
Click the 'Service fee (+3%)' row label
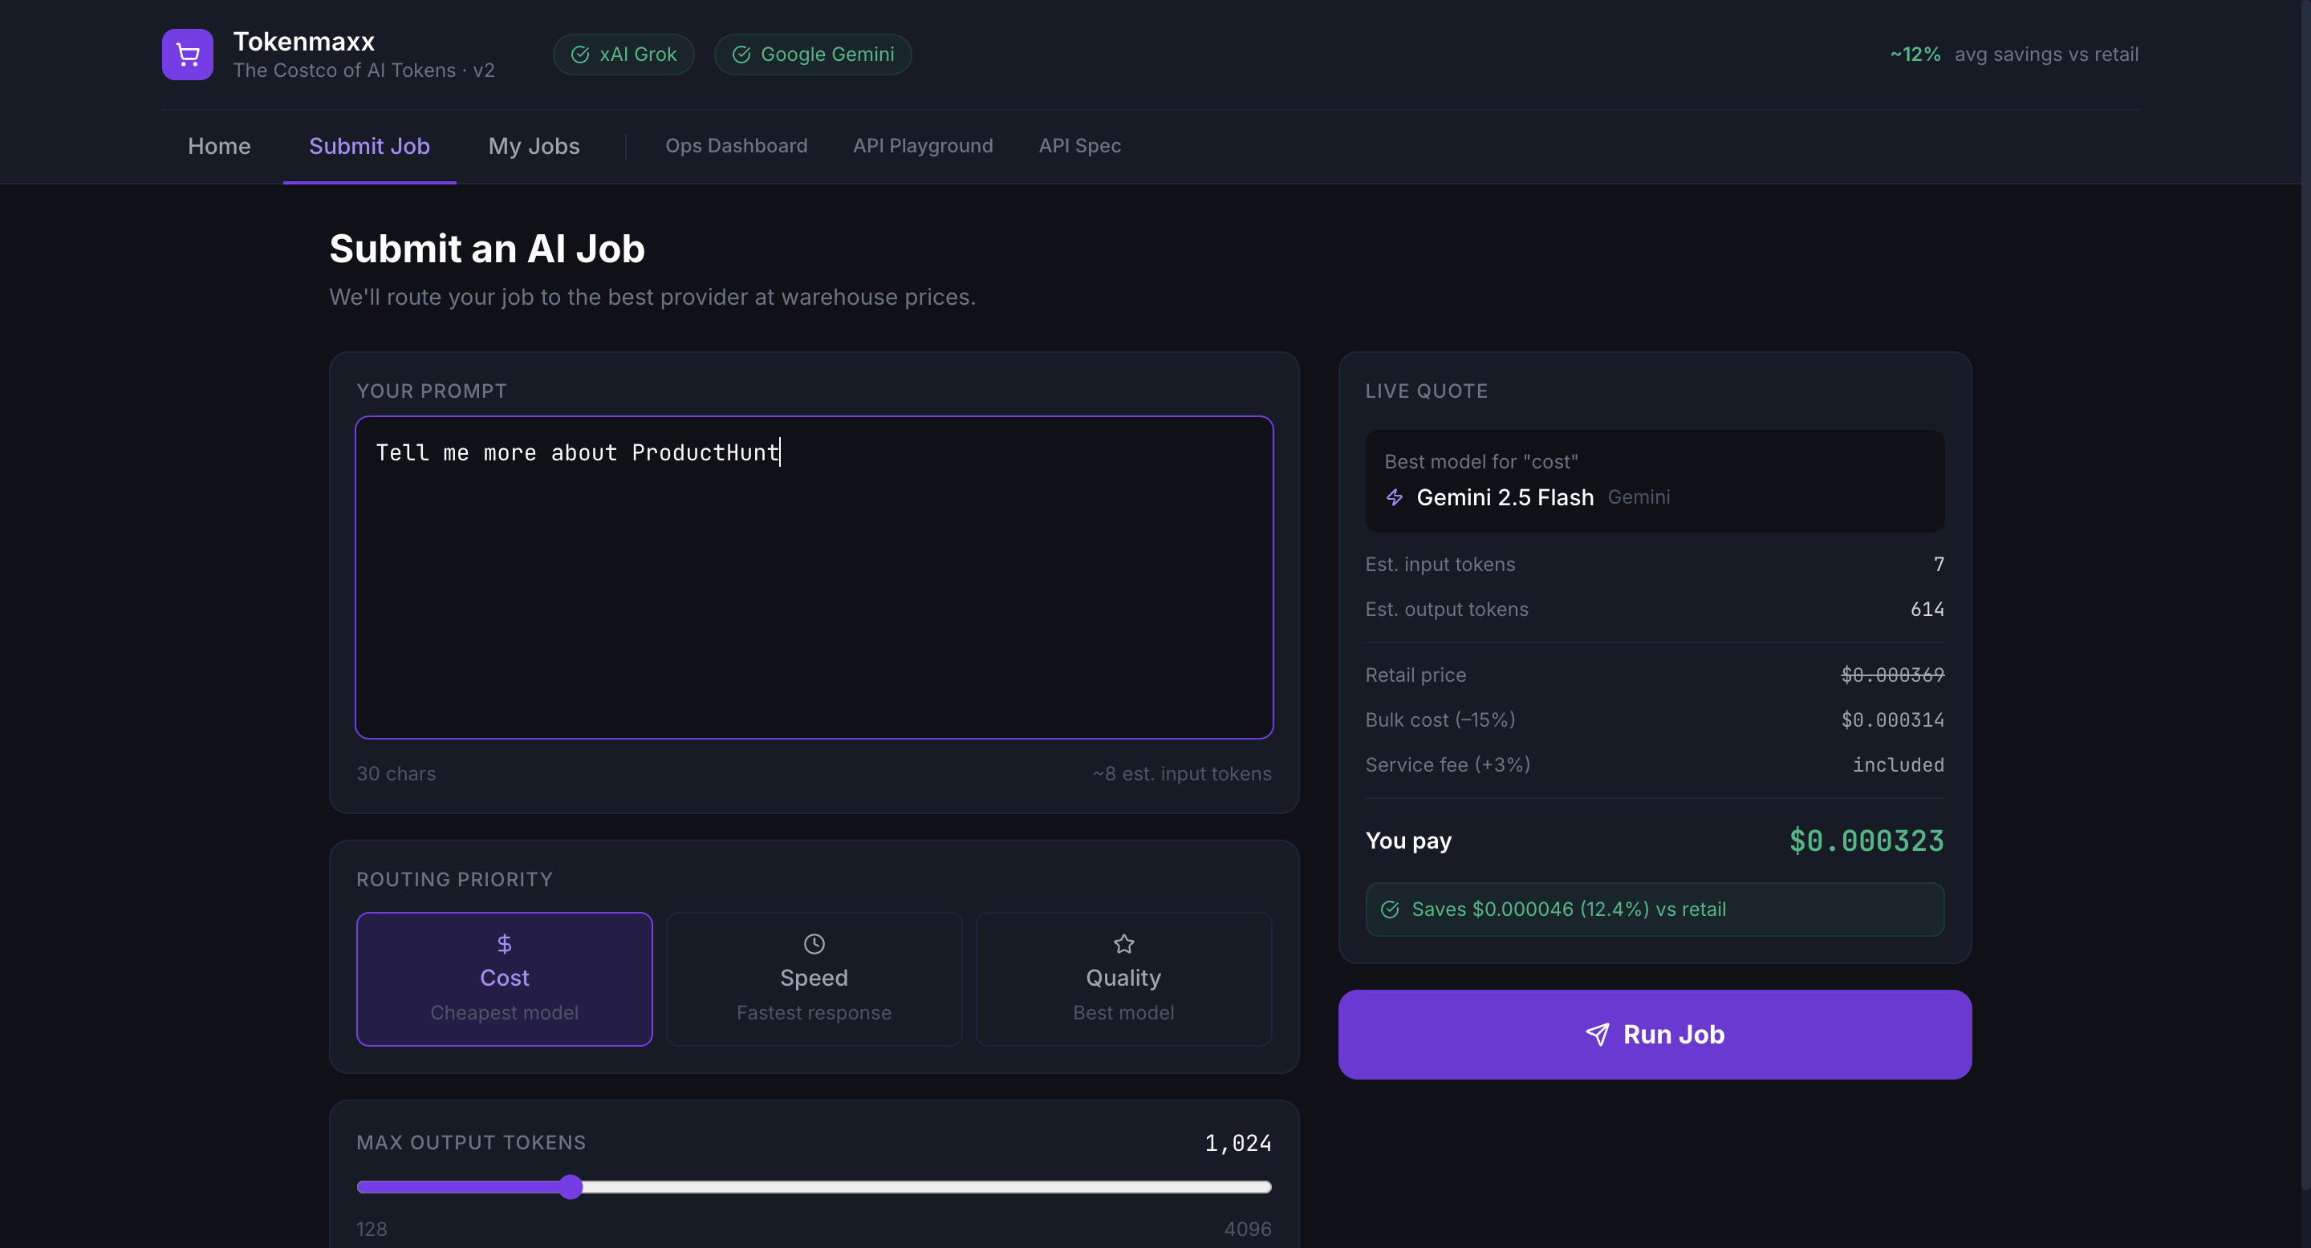click(1448, 764)
